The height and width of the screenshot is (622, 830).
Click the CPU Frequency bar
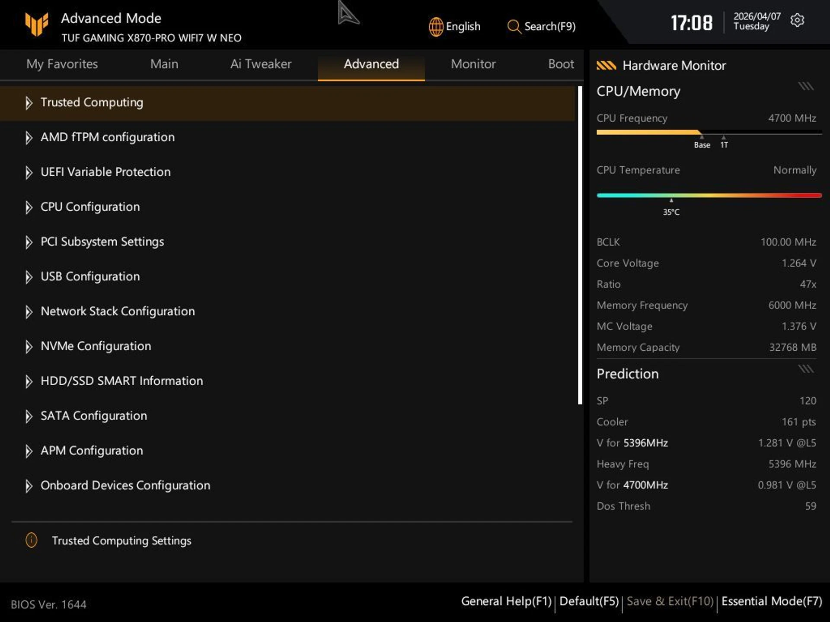pyautogui.click(x=709, y=132)
